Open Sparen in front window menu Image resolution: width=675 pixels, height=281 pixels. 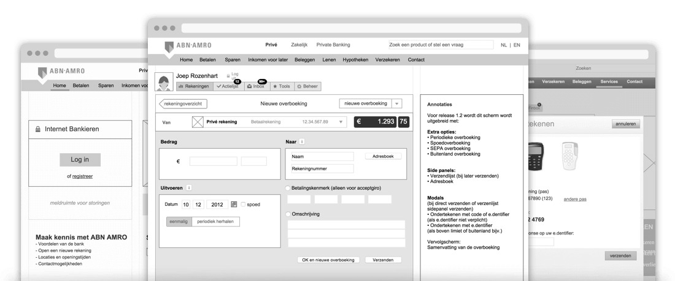pyautogui.click(x=233, y=60)
